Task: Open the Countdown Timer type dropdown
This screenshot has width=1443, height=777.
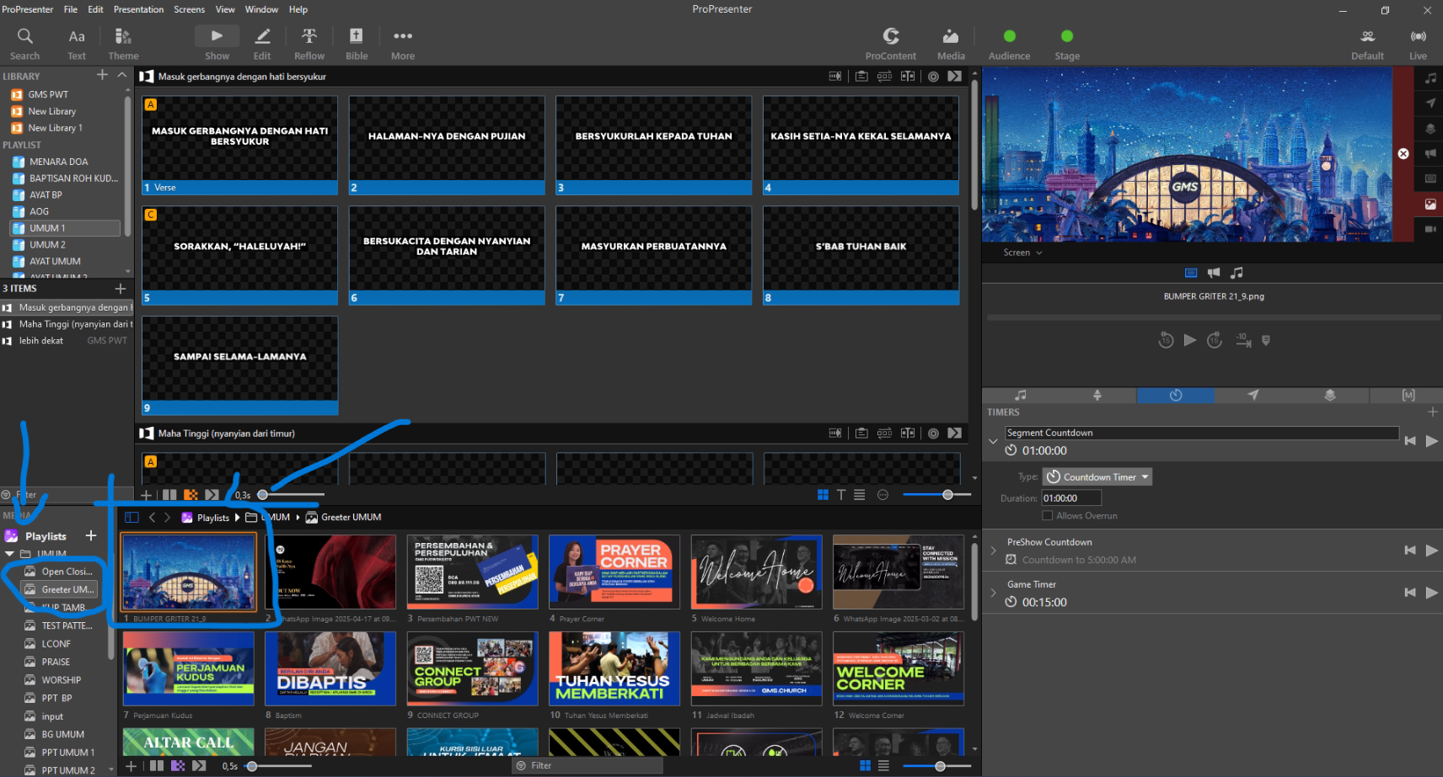Action: [x=1097, y=477]
